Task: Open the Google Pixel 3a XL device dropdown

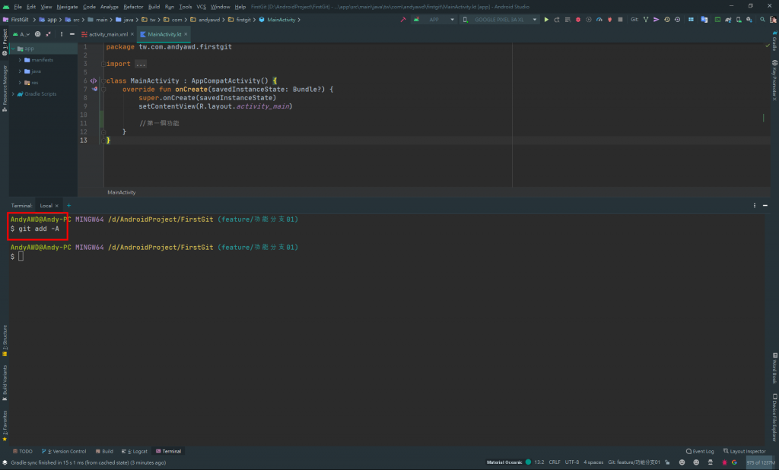Action: point(501,20)
